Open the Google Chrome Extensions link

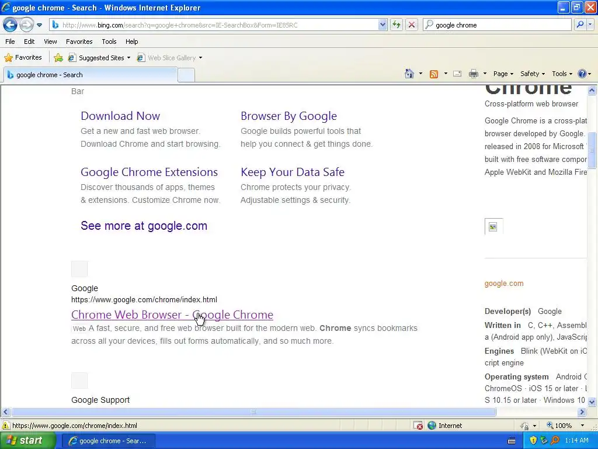pos(149,172)
